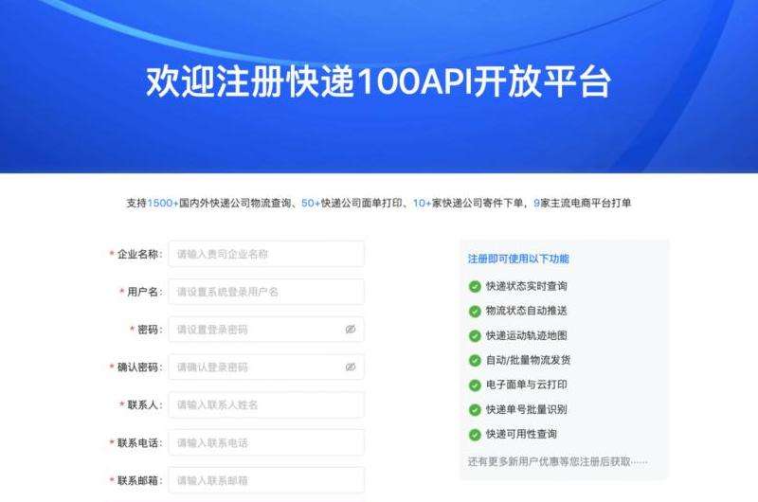Click green checkmark beside 物流状态自动推送
The width and height of the screenshot is (758, 502).
coord(475,311)
